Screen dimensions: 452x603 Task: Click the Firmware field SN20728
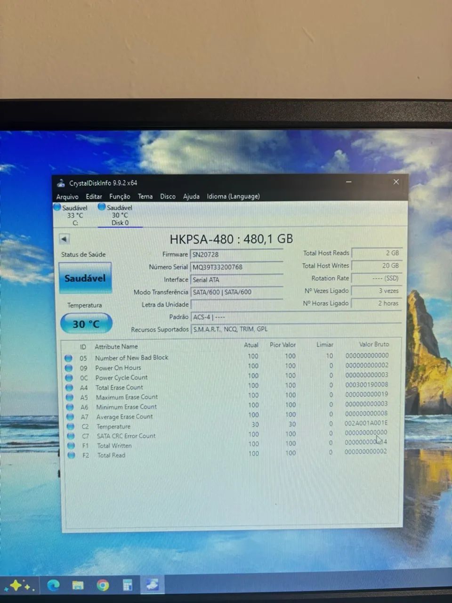236,254
